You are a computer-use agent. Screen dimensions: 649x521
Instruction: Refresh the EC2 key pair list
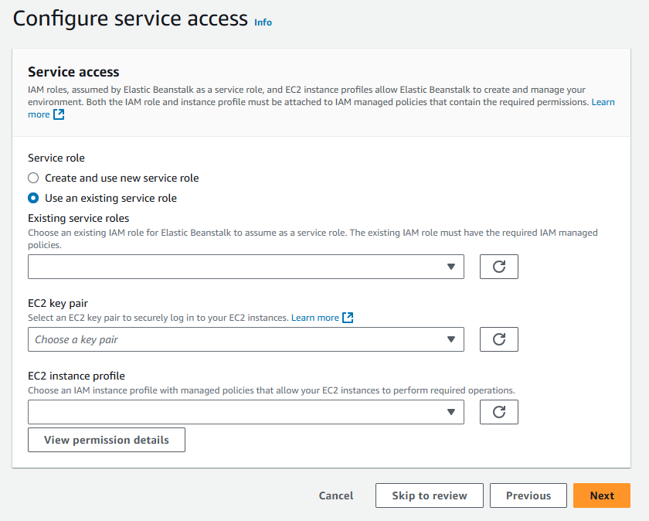click(498, 339)
